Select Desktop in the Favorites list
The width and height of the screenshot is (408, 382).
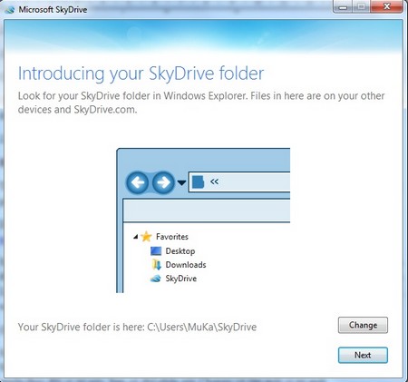[180, 251]
